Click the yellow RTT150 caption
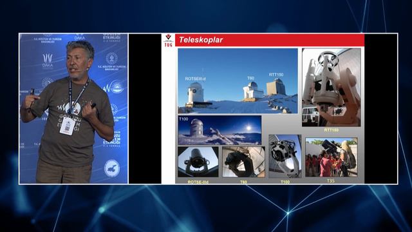 (x=331, y=130)
